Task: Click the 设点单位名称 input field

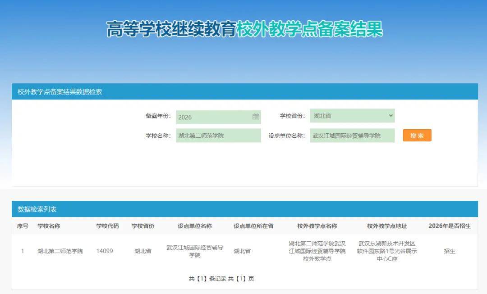Action: click(x=352, y=136)
